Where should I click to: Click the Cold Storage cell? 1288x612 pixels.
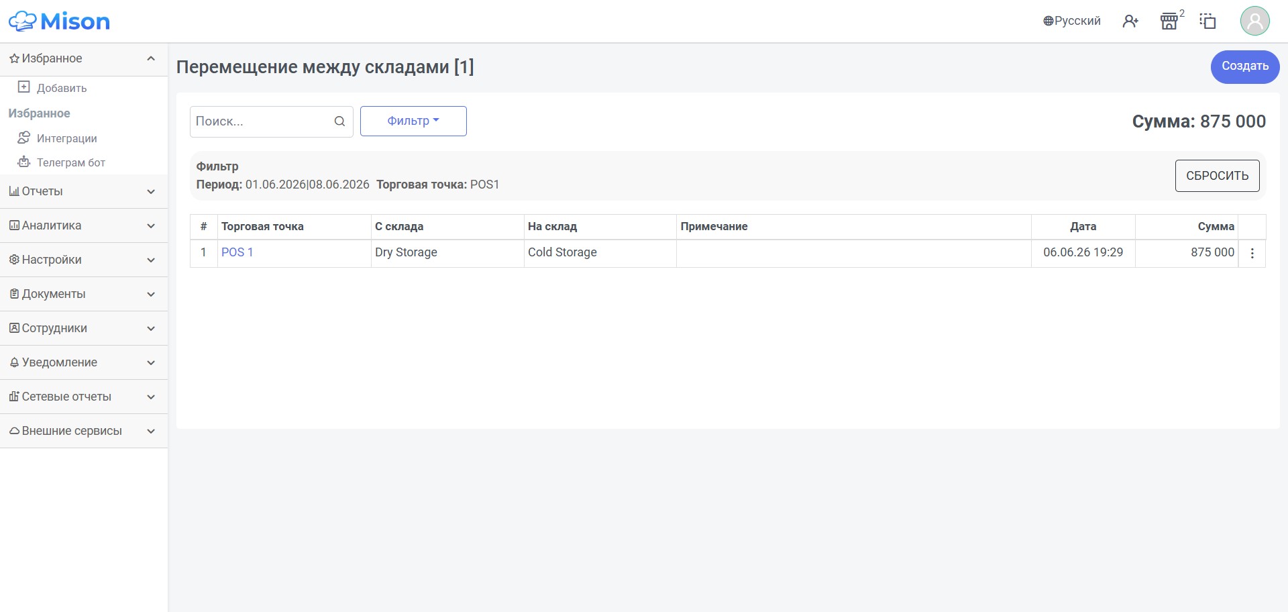600,253
